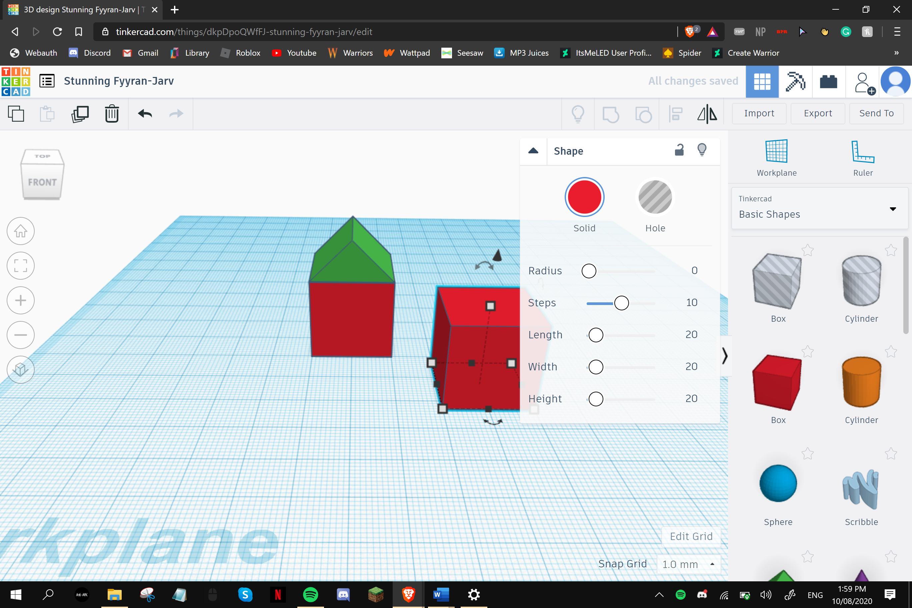The height and width of the screenshot is (608, 912).
Task: Click the Home view button
Action: point(21,231)
